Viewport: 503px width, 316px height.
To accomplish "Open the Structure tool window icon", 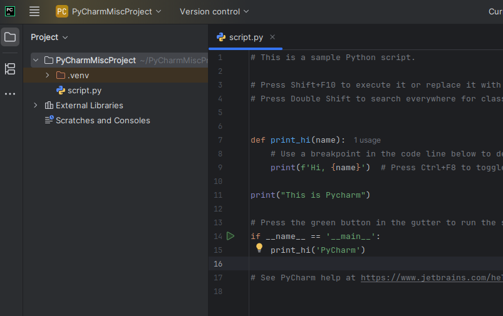I will coord(10,69).
